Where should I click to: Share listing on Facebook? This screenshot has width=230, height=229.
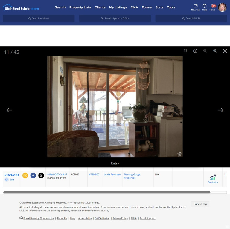(x=33, y=175)
